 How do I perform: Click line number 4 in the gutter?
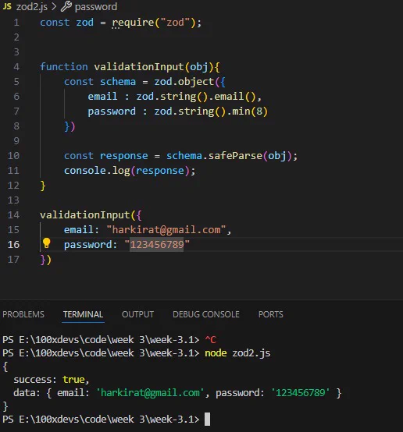(16, 67)
